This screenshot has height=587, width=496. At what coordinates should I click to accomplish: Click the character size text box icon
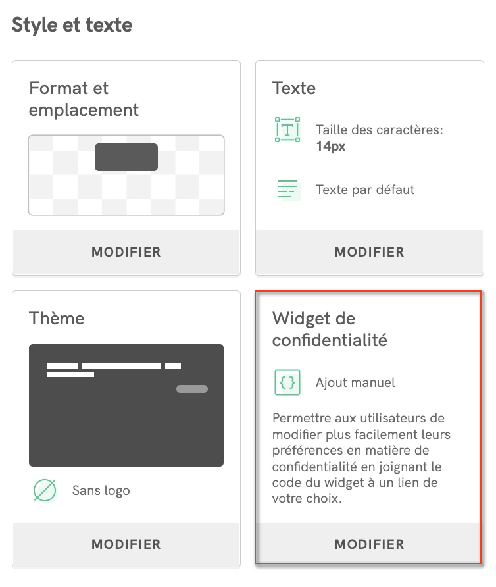click(x=287, y=130)
